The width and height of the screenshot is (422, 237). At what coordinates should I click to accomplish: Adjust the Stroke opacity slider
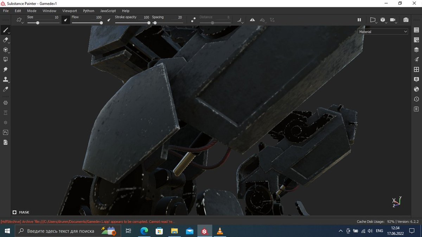tap(132, 23)
